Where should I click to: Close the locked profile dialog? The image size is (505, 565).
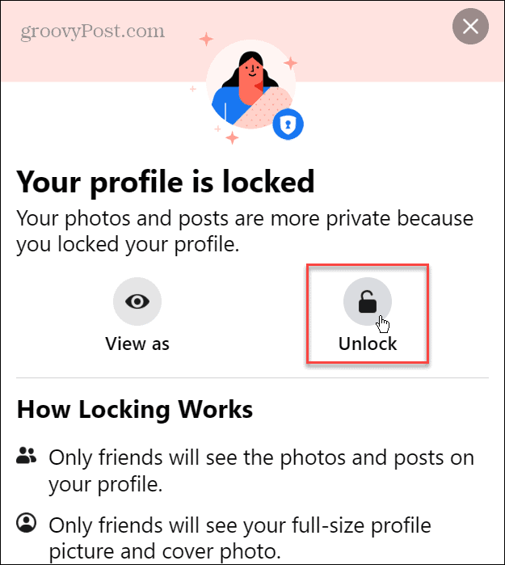click(470, 28)
